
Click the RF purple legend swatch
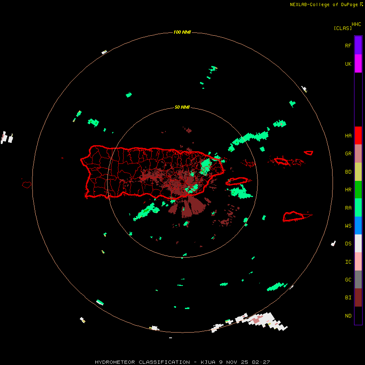pyautogui.click(x=358, y=45)
